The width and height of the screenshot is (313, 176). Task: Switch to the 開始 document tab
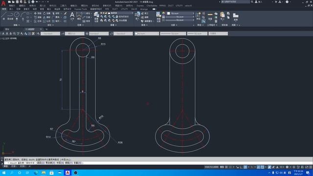[x=7, y=29]
